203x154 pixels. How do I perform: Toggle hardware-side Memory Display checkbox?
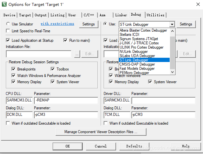(x=111, y=82)
